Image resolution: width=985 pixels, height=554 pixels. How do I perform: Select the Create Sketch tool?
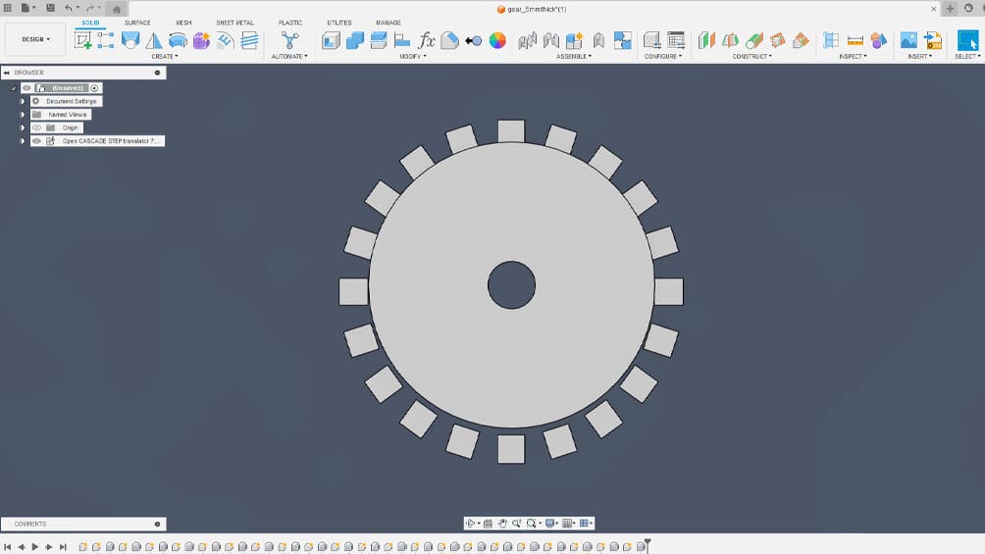(x=82, y=40)
